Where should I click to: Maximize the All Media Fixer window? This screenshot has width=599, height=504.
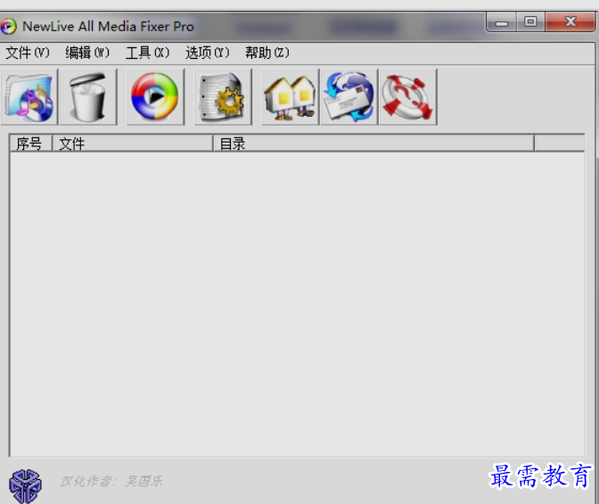click(x=530, y=21)
